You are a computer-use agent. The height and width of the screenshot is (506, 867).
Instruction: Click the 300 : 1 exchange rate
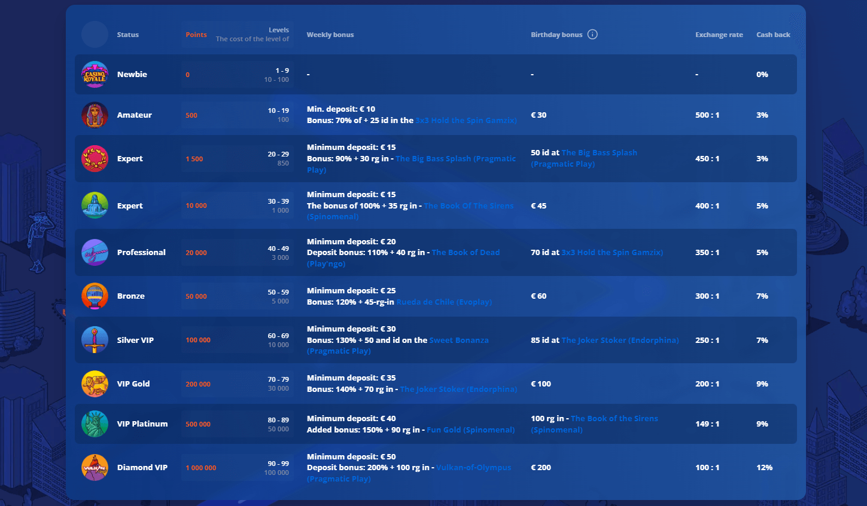tap(707, 296)
